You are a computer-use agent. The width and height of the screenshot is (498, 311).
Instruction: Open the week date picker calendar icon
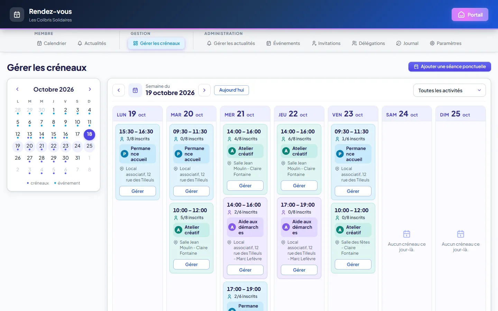[x=135, y=90]
